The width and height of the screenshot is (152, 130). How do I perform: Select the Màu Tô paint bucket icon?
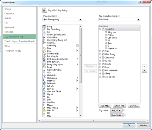click(44, 110)
